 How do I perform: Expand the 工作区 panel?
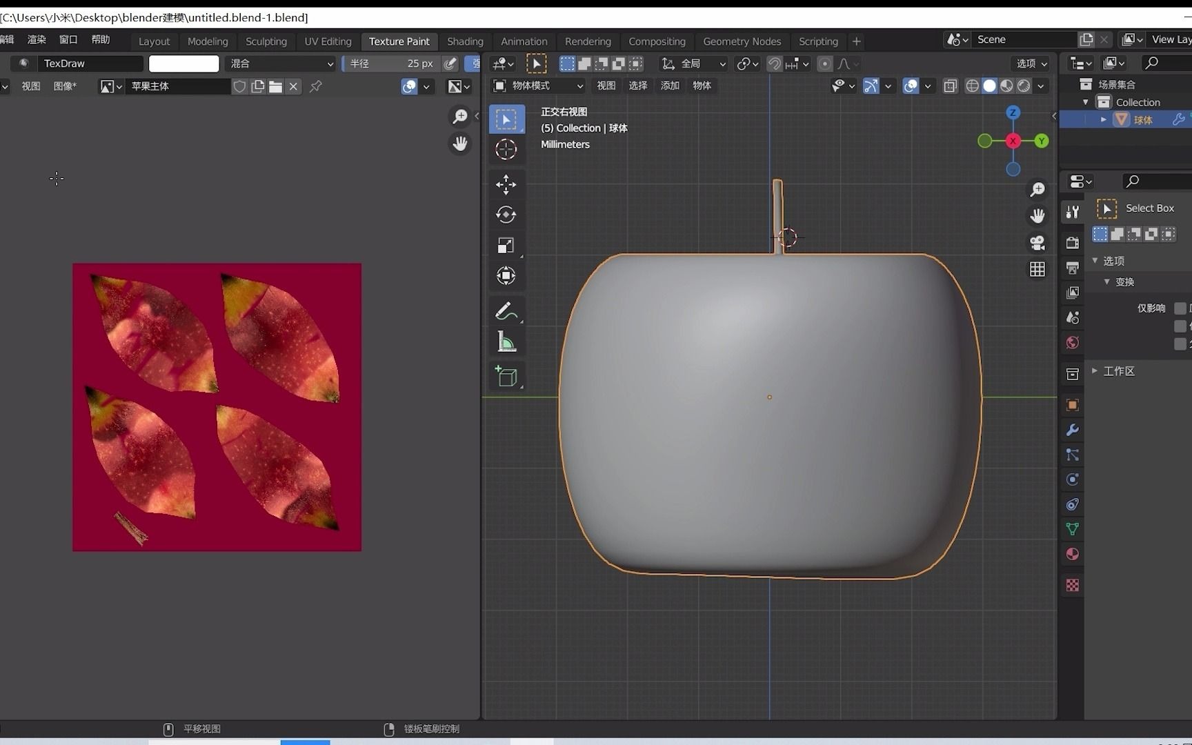pos(1095,371)
